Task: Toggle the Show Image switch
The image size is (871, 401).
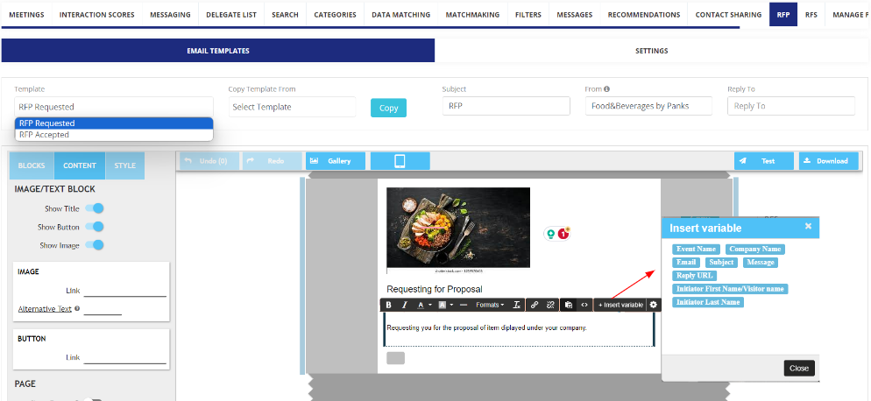Action: (x=95, y=245)
